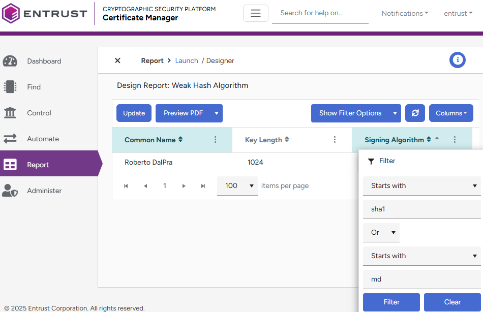
Task: Open Signing Algorithm column options menu
Action: click(455, 140)
